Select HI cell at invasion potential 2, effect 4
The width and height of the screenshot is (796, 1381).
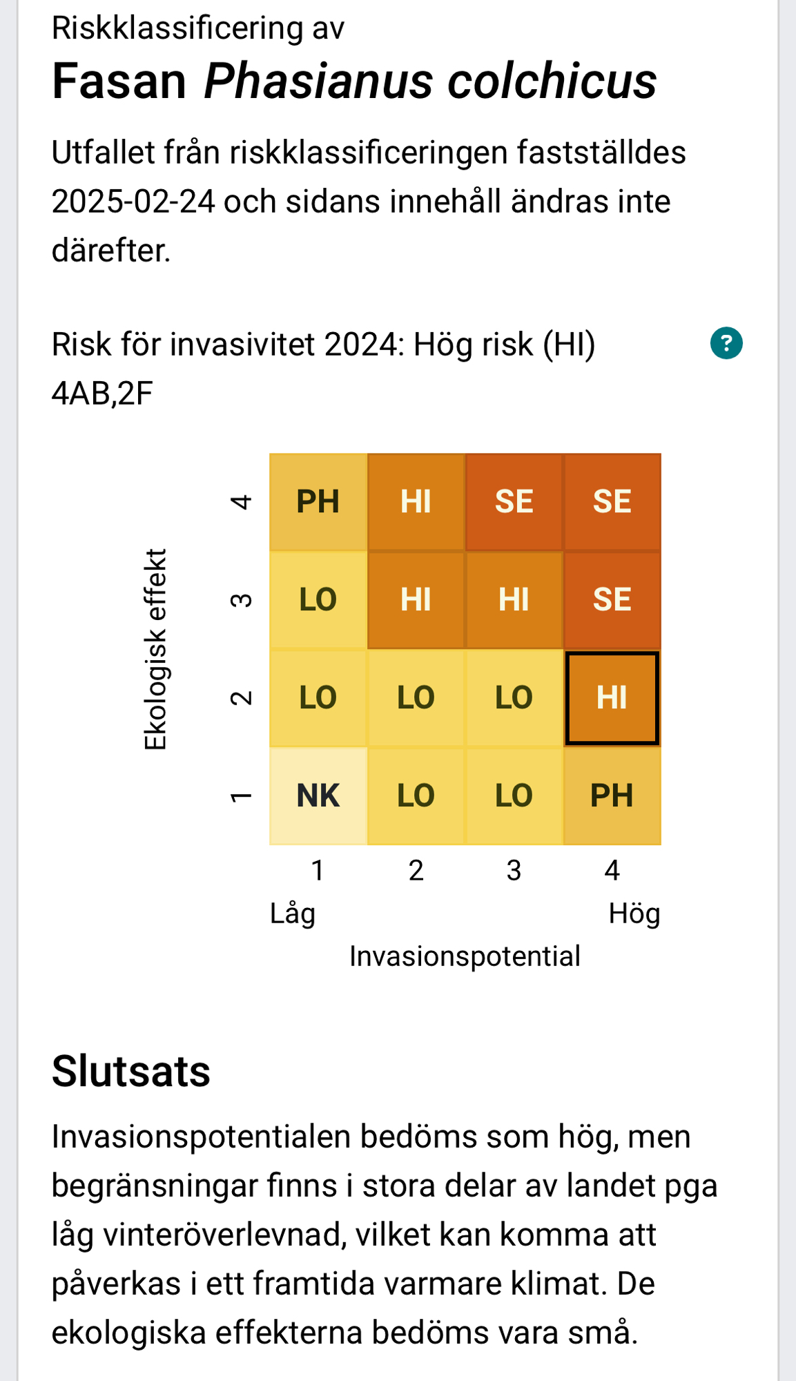coord(416,502)
